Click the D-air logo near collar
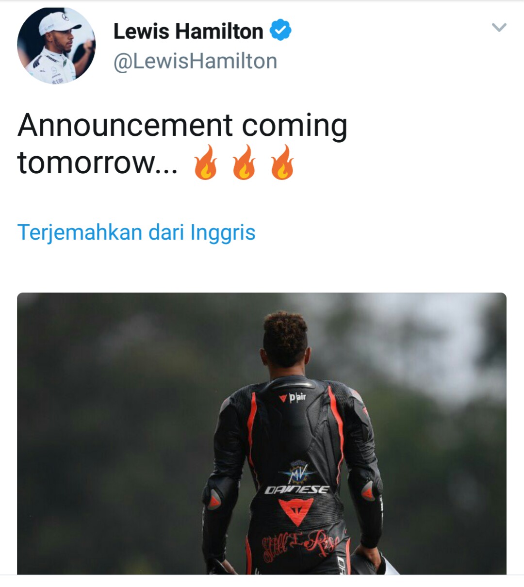Image resolution: width=524 pixels, height=587 pixels. (x=293, y=397)
